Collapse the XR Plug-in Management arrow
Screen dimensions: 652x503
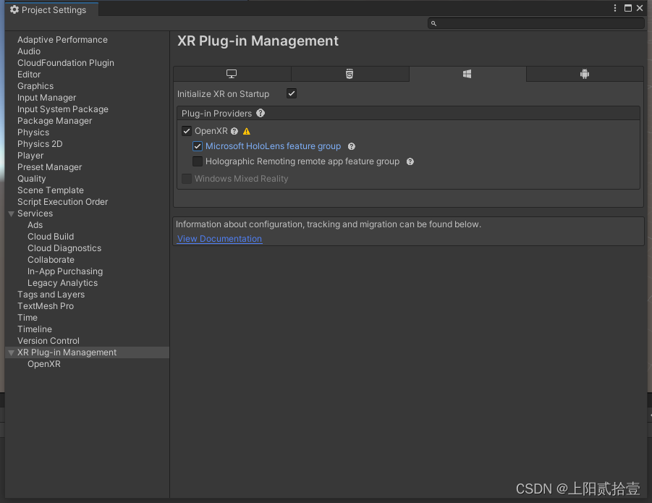pyautogui.click(x=12, y=352)
